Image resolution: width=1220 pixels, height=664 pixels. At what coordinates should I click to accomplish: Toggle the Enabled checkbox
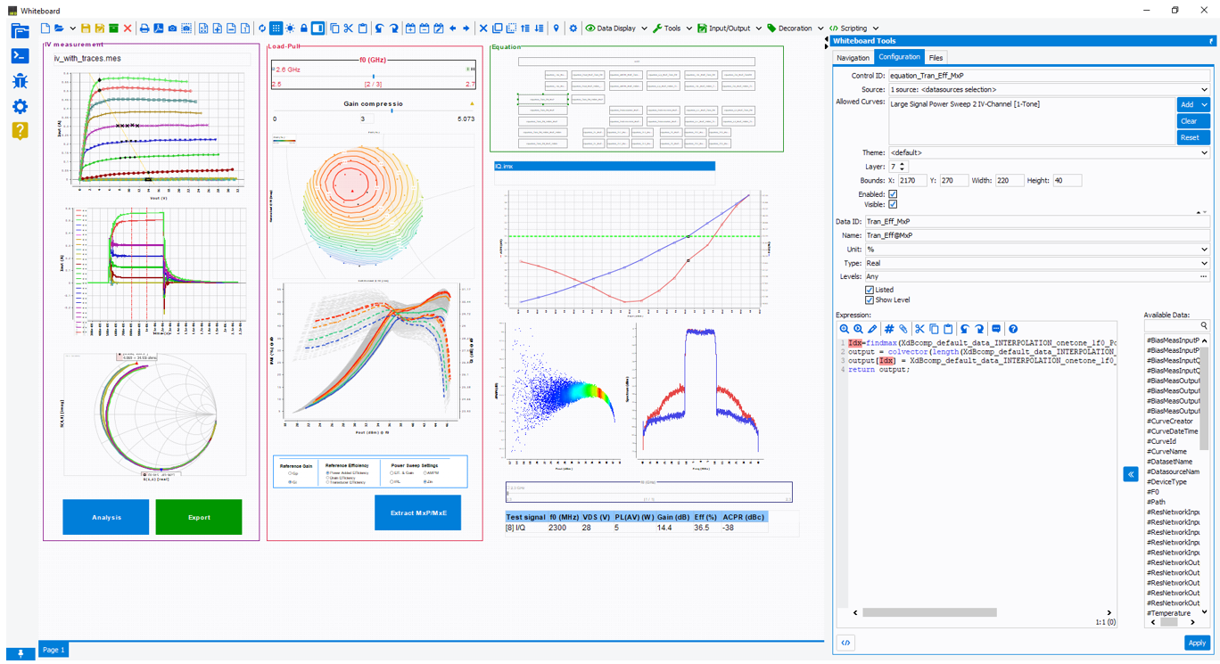pos(893,194)
